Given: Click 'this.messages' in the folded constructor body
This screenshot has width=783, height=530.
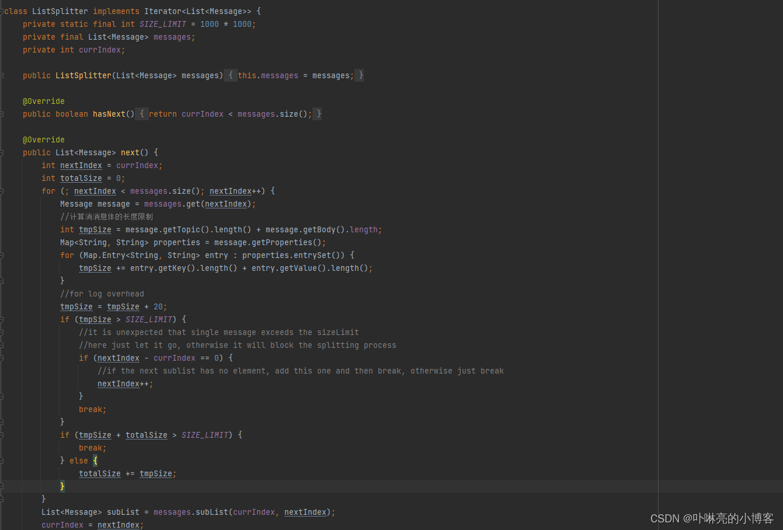Looking at the screenshot, I should click(268, 75).
